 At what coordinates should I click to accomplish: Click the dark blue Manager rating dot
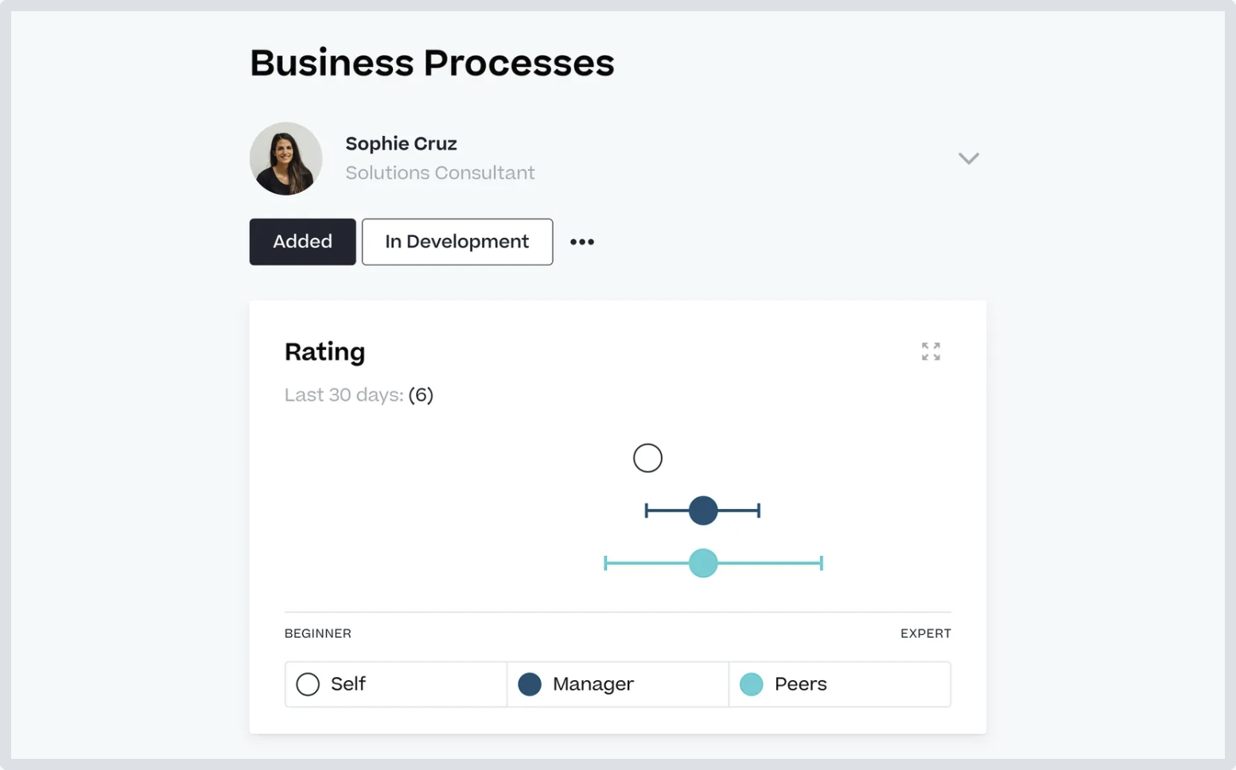pos(703,511)
